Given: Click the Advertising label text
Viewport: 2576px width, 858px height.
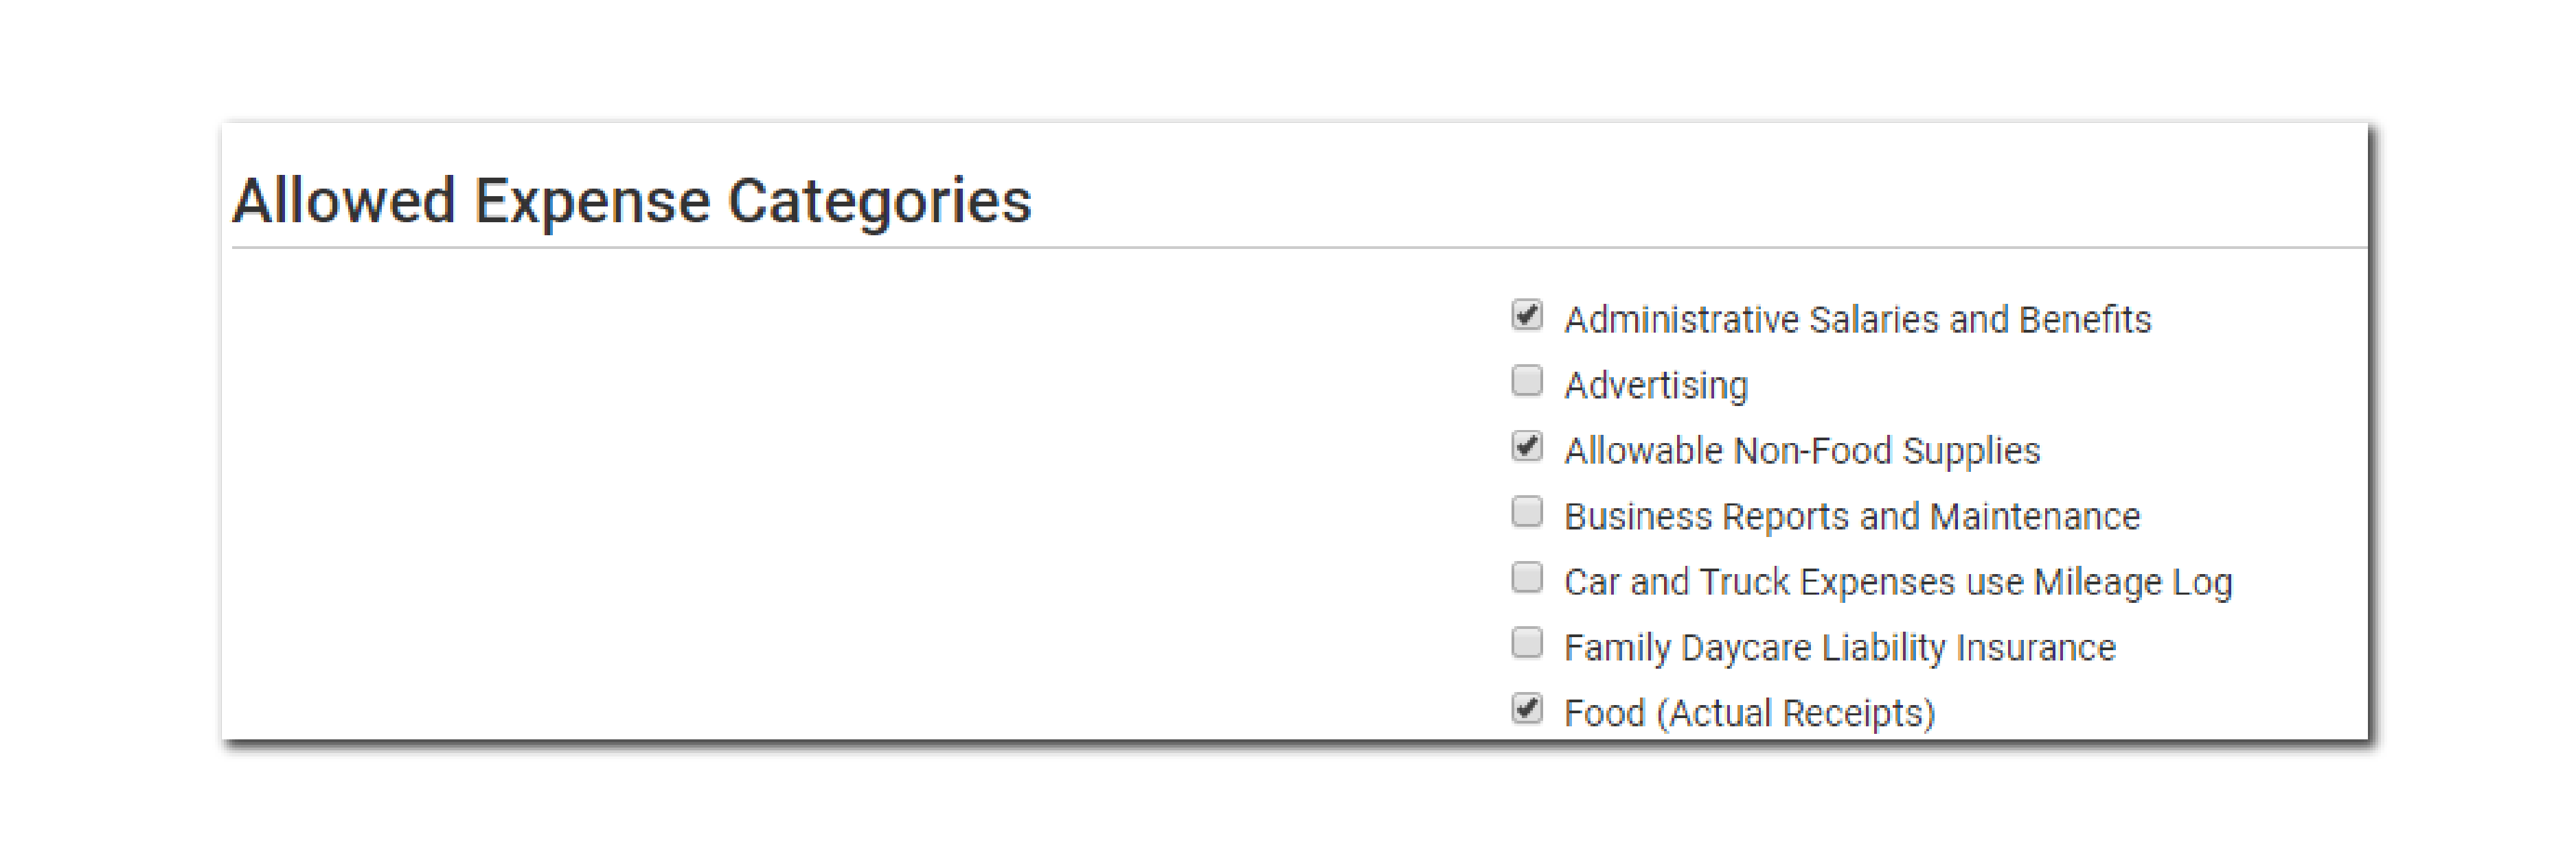Looking at the screenshot, I should (x=1656, y=385).
